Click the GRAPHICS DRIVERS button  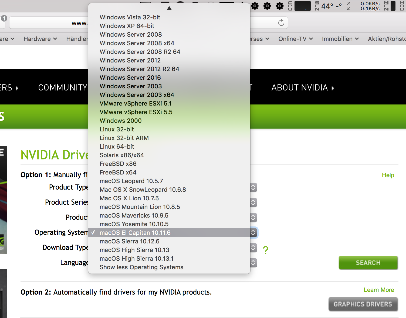pos(363,304)
